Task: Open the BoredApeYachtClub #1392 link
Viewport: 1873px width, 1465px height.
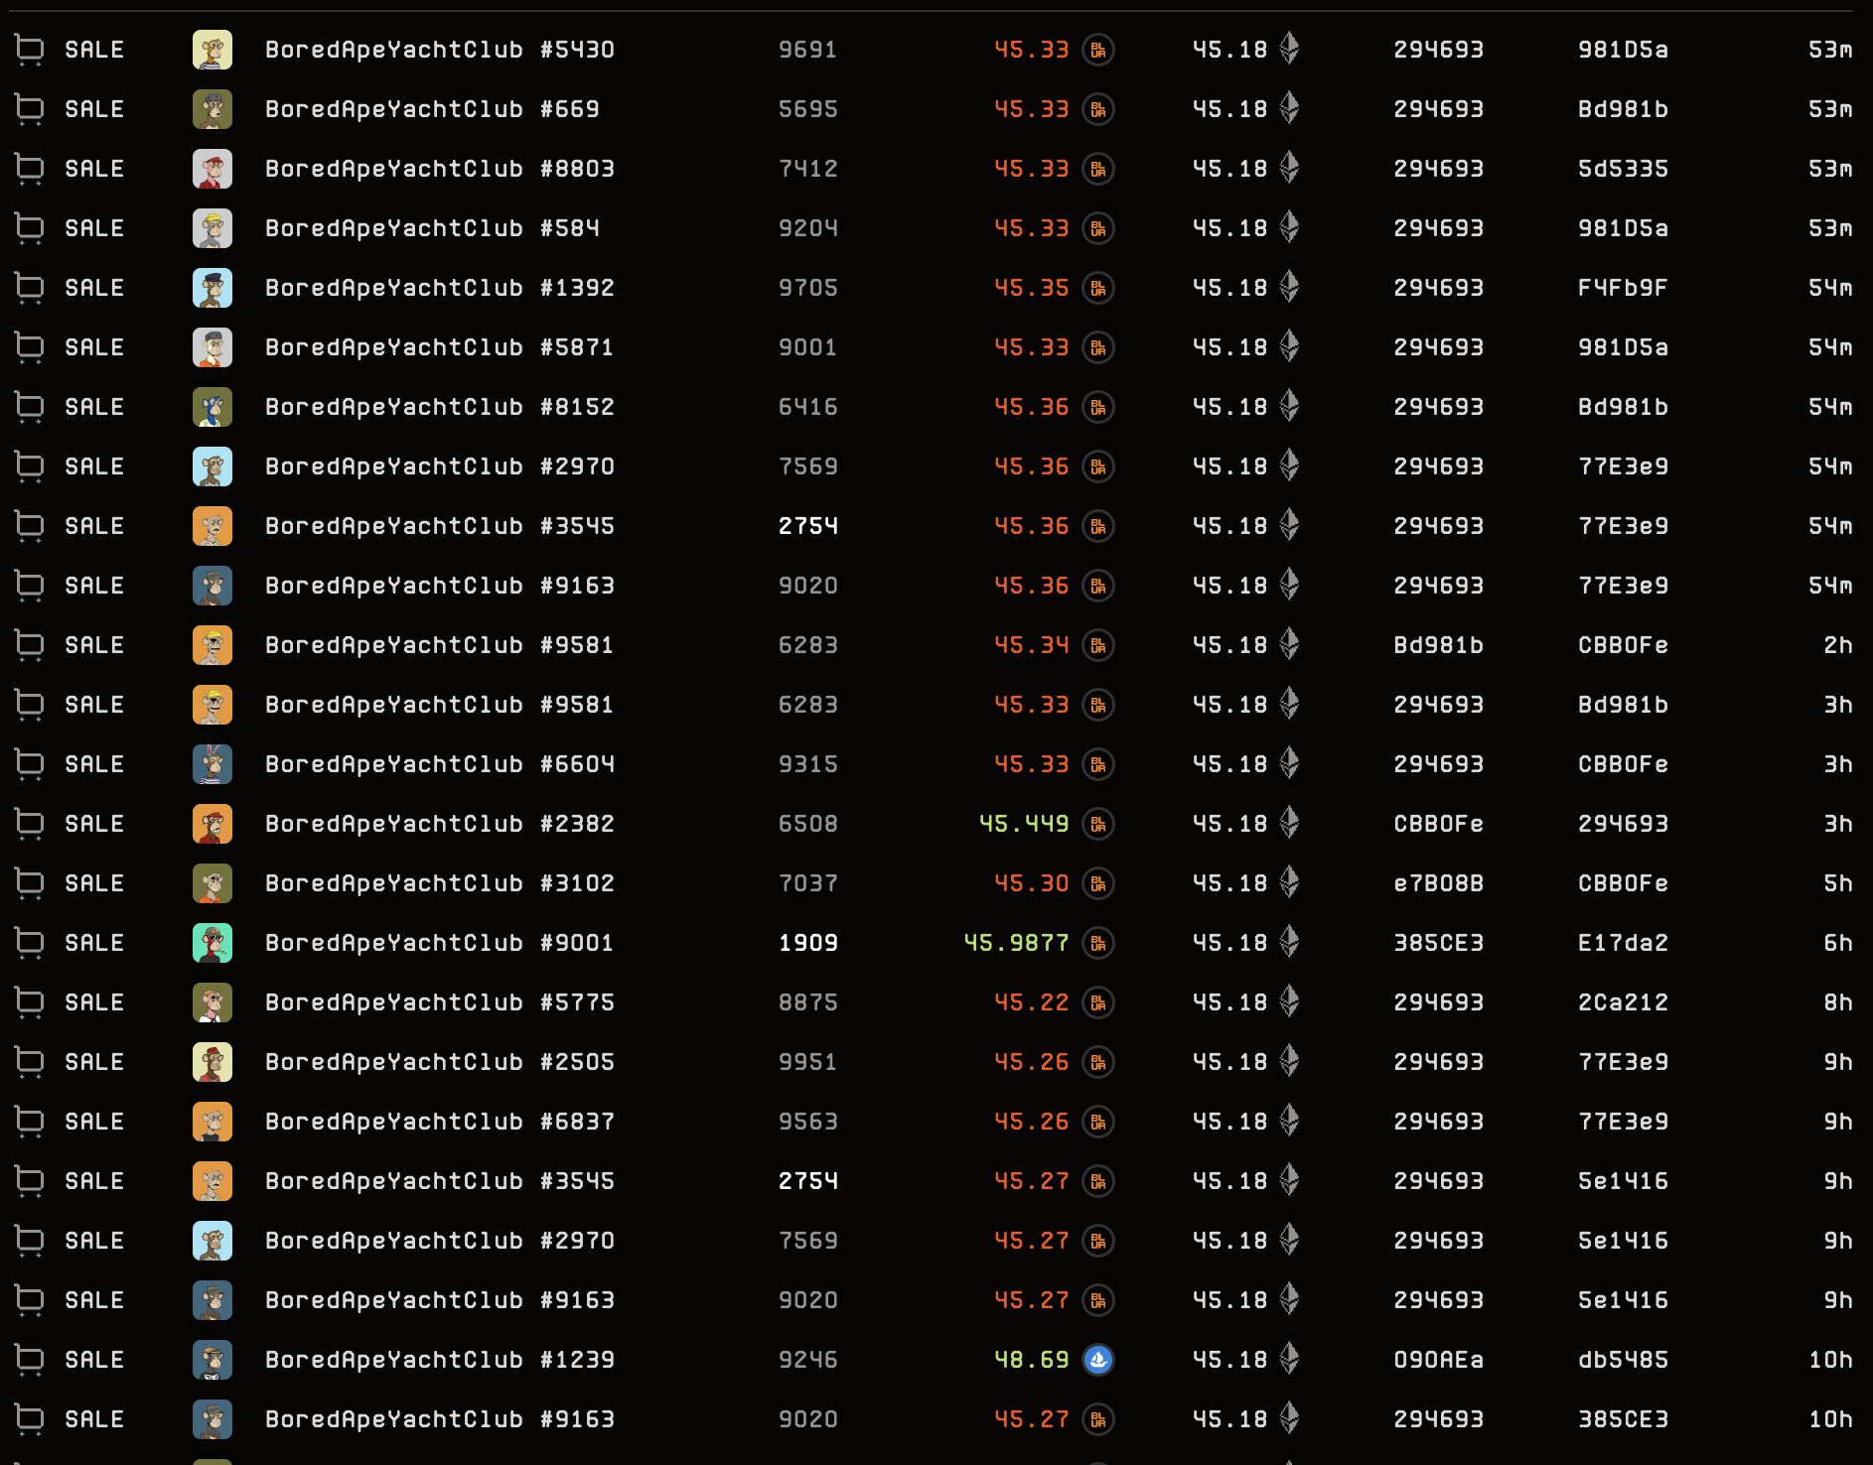Action: (x=440, y=288)
